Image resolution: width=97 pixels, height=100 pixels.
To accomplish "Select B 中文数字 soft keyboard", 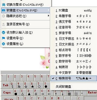I will pos(74,73).
